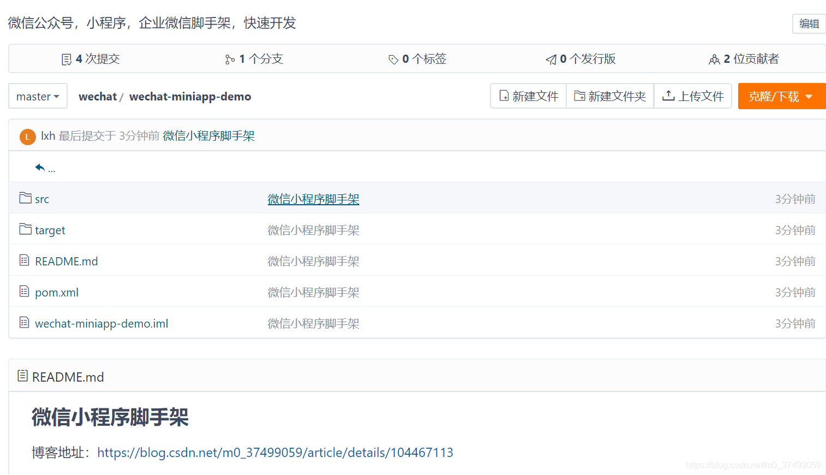
Task: Click the src folder icon
Action: tap(25, 198)
